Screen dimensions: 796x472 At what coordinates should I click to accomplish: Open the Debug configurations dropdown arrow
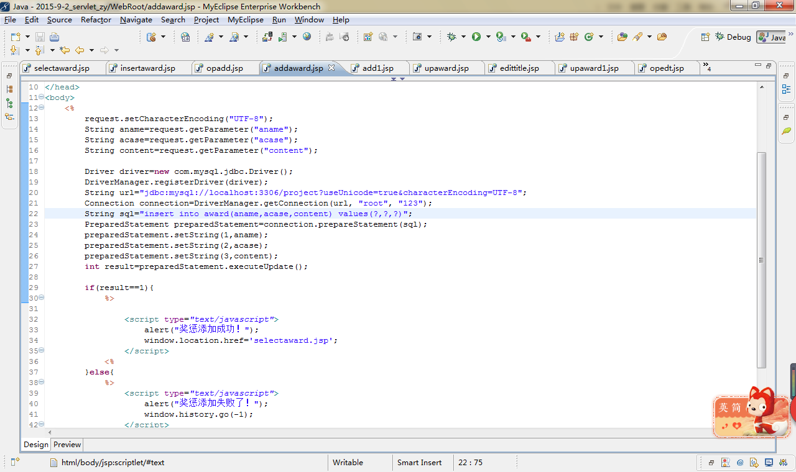click(463, 37)
